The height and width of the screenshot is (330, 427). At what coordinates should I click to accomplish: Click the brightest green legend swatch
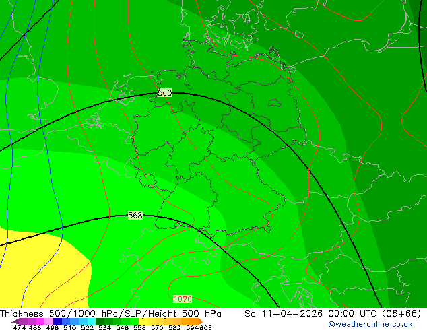134,321
